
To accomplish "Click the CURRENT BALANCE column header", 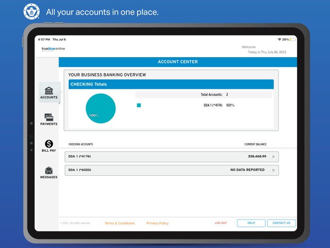I will [x=256, y=144].
